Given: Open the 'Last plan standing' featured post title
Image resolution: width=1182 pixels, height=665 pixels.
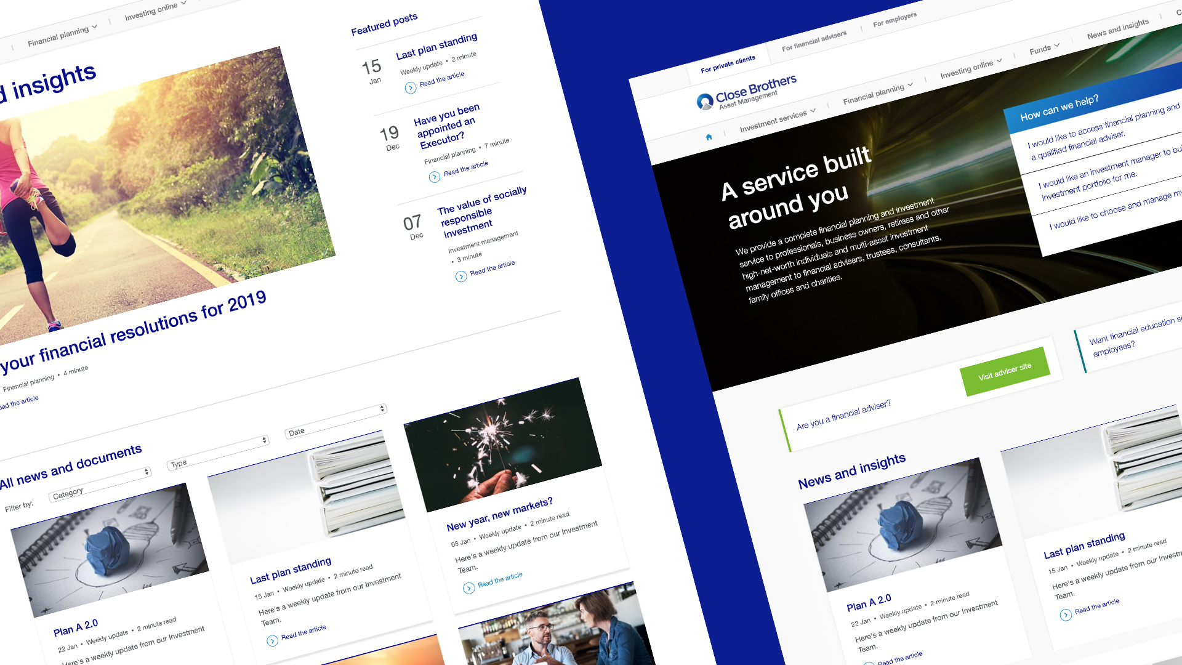Looking at the screenshot, I should [436, 46].
